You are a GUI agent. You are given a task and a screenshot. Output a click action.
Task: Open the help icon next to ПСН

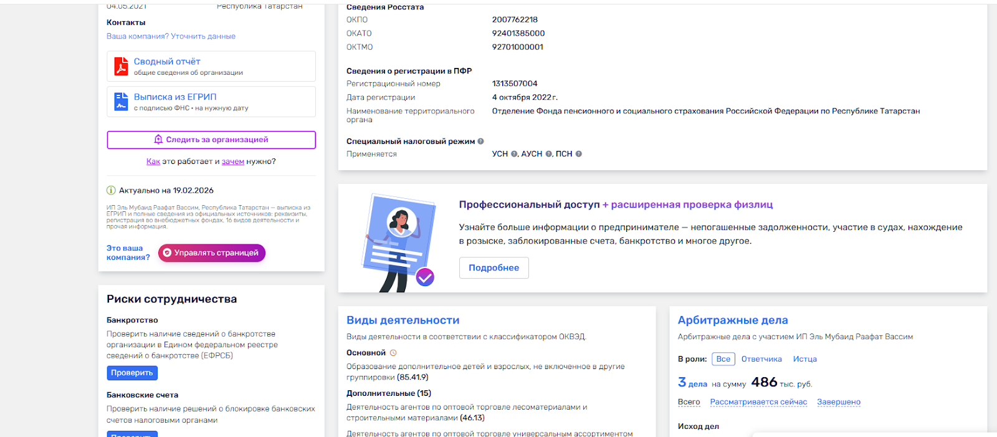click(579, 154)
